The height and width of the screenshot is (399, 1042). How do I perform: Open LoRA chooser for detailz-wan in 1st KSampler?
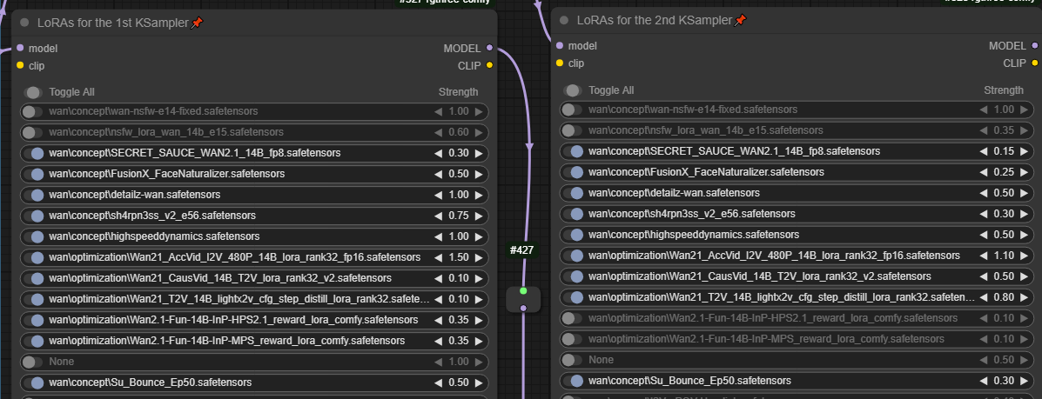(x=135, y=196)
